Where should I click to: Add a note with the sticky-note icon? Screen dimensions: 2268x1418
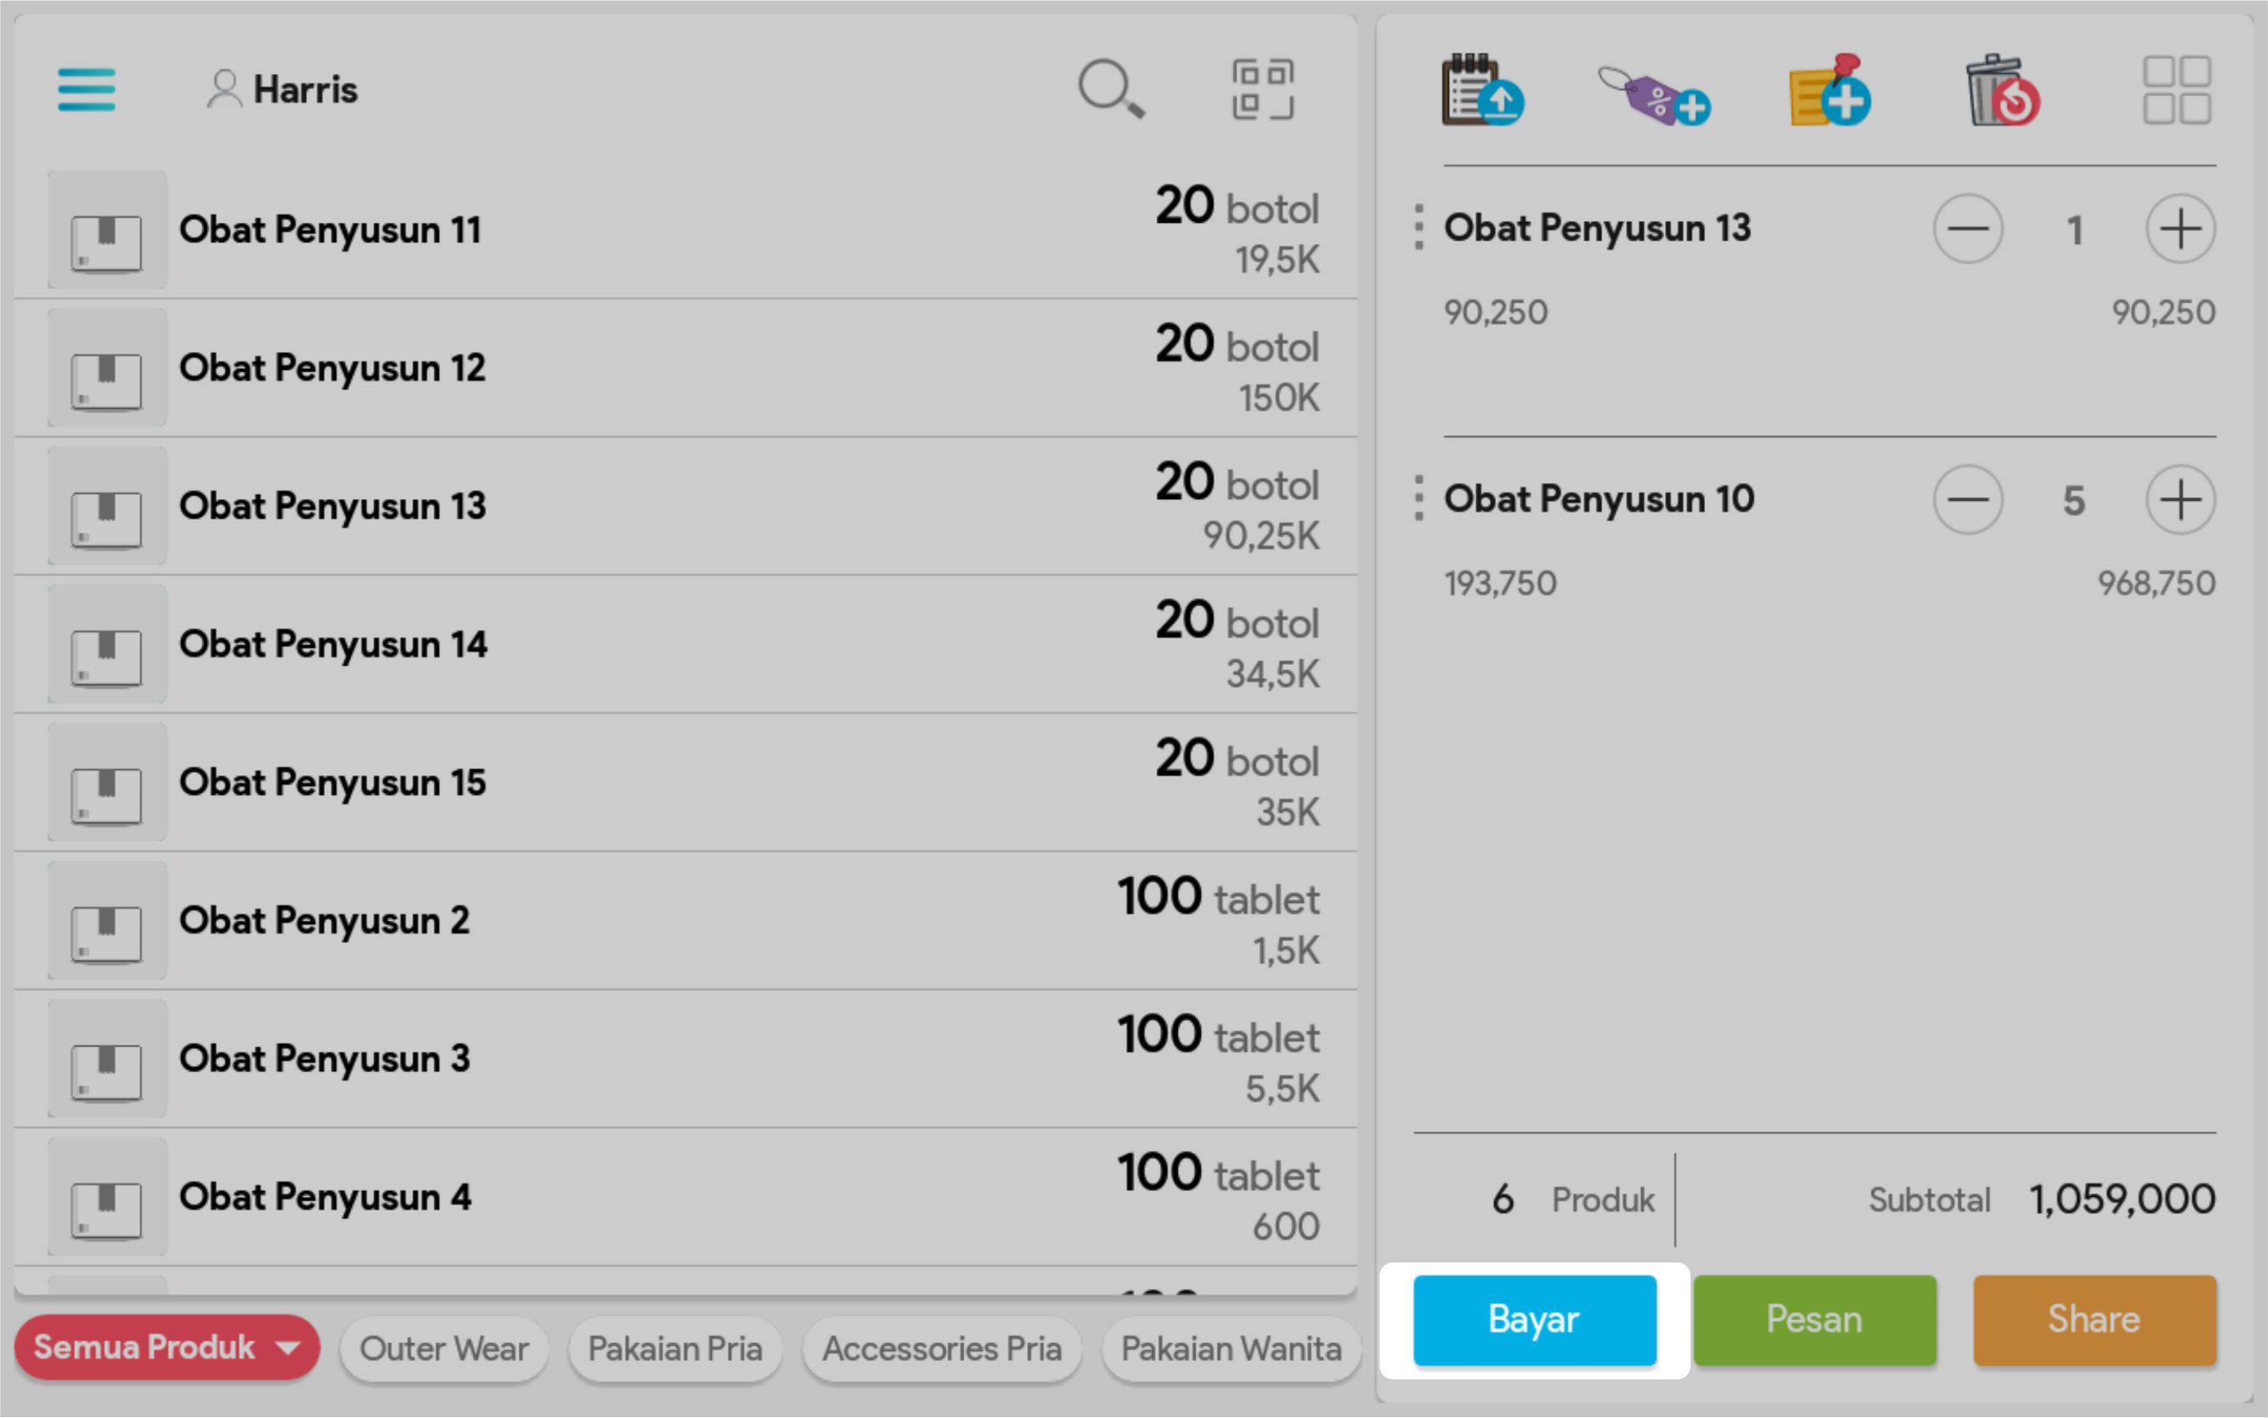click(x=1829, y=90)
